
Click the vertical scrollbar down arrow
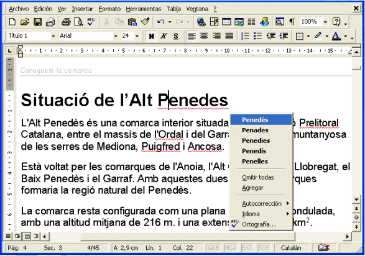point(357,199)
